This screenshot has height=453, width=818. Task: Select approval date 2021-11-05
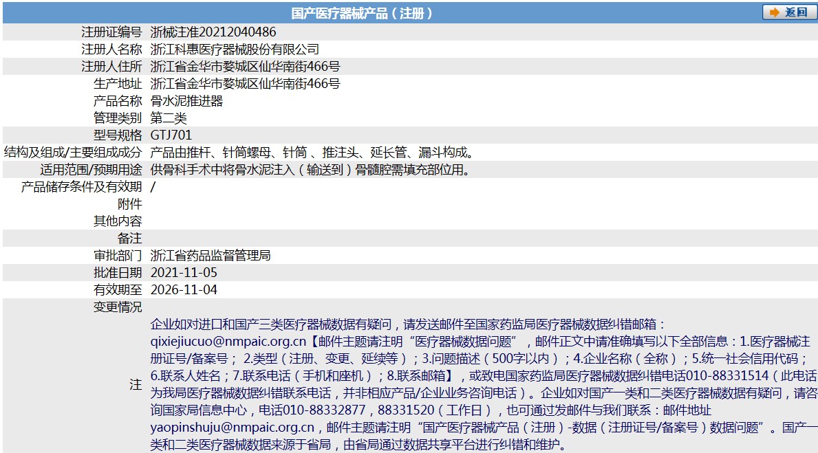pos(184,273)
